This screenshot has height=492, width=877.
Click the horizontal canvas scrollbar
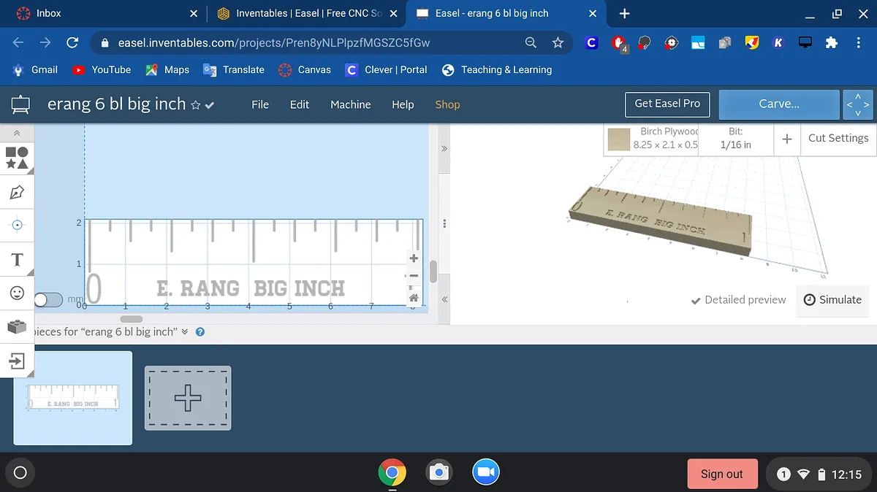pos(132,319)
